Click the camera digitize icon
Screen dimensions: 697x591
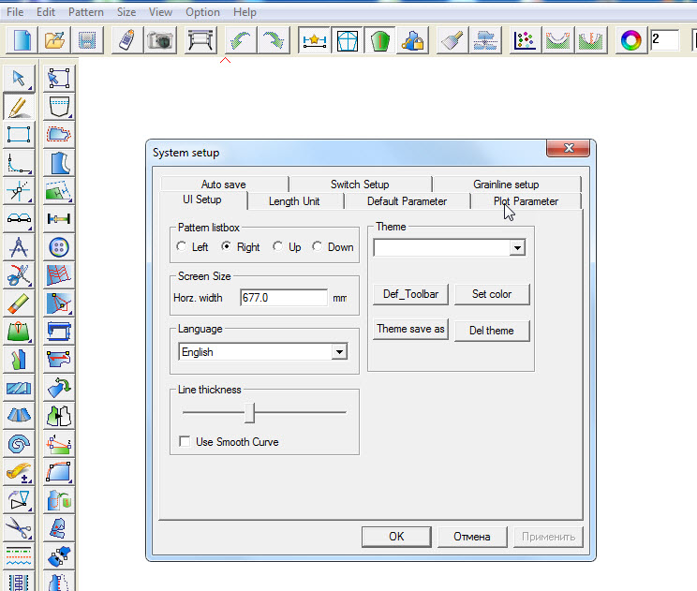pyautogui.click(x=160, y=40)
